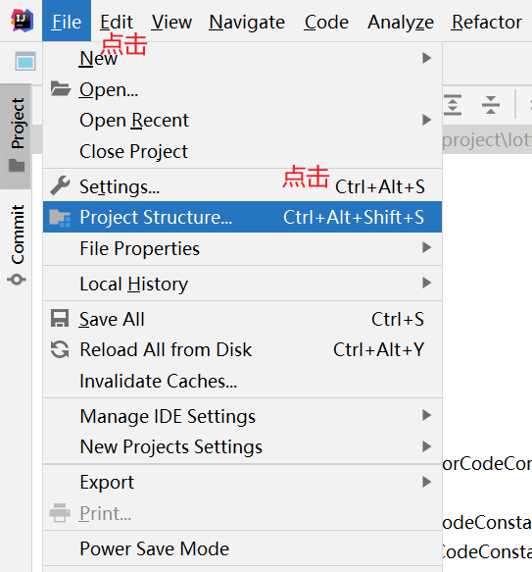Click the folder icon beside Open...
Image resolution: width=532 pixels, height=572 pixels.
point(60,88)
